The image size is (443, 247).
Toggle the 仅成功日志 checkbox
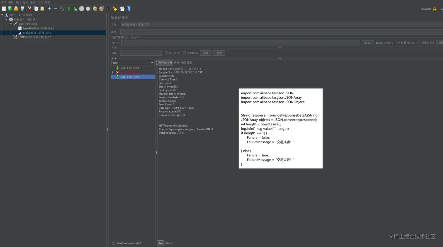[x=418, y=42]
